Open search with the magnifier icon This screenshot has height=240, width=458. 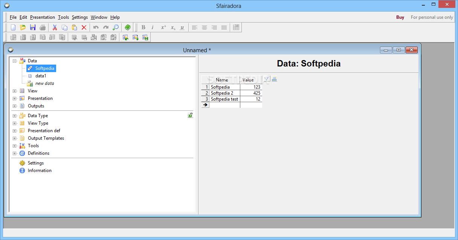[116, 27]
